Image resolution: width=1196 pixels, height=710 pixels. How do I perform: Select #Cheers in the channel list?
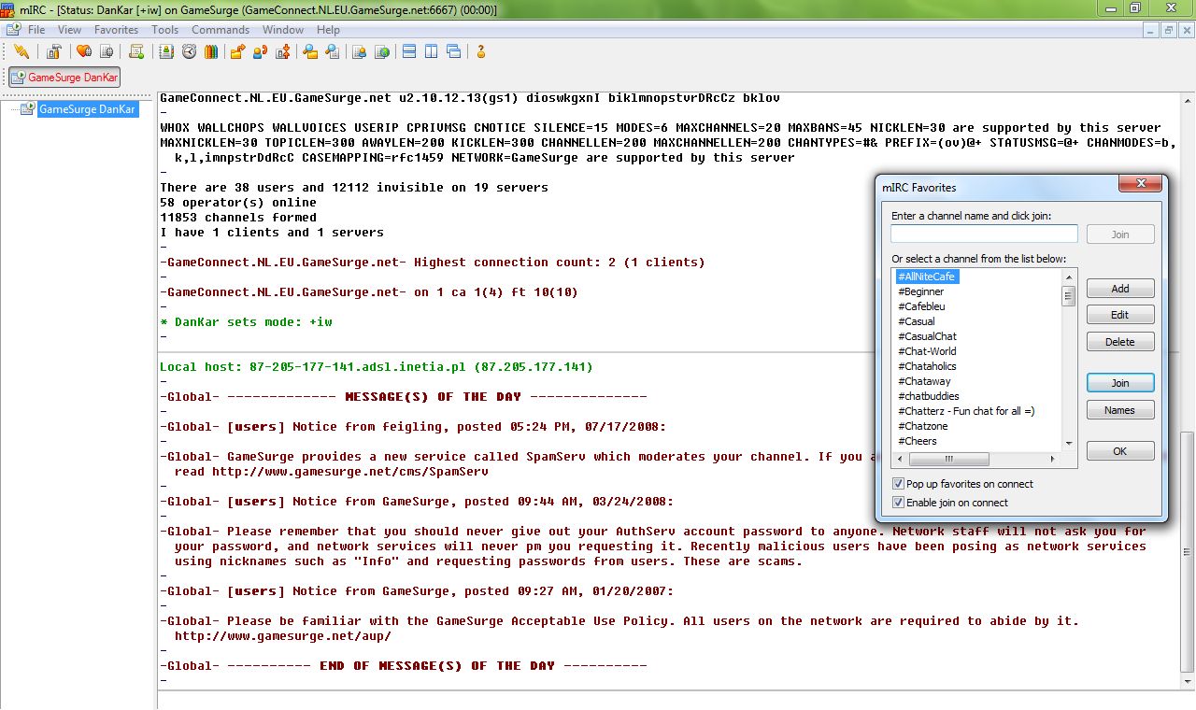coord(918,441)
